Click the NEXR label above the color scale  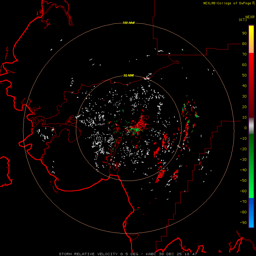tap(250, 17)
